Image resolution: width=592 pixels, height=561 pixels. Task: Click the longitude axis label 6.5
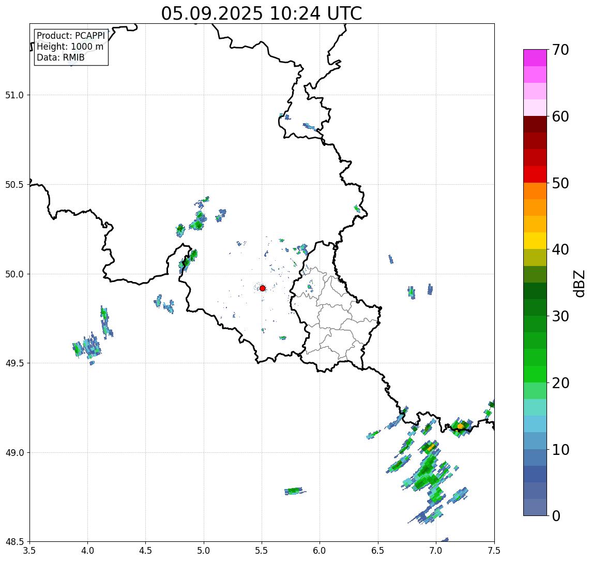coord(378,550)
